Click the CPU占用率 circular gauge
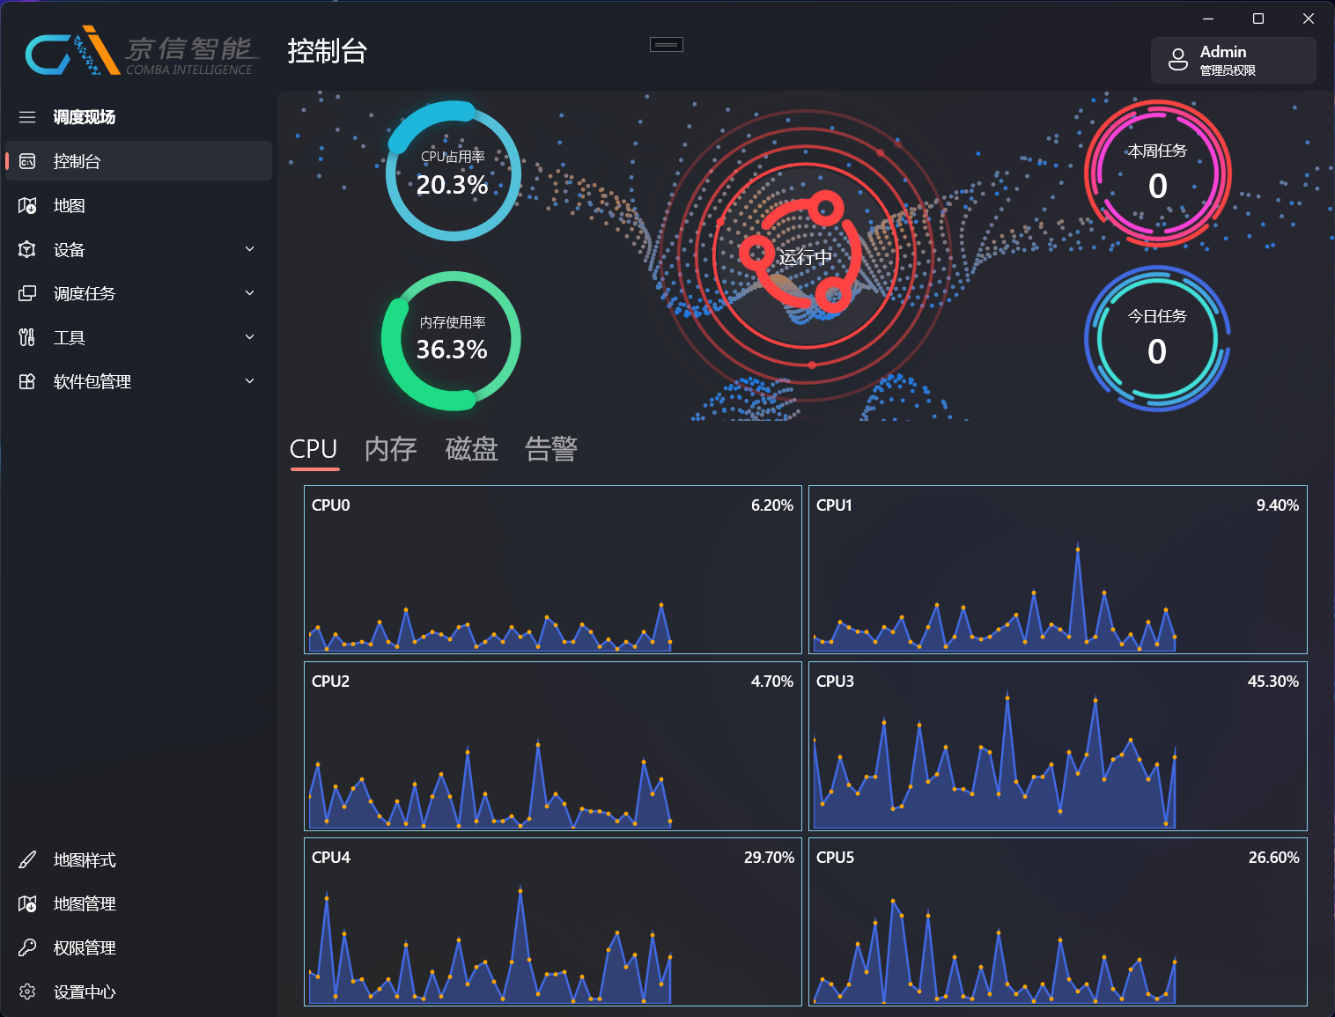Screen dimensions: 1335x1017 (x=453, y=171)
